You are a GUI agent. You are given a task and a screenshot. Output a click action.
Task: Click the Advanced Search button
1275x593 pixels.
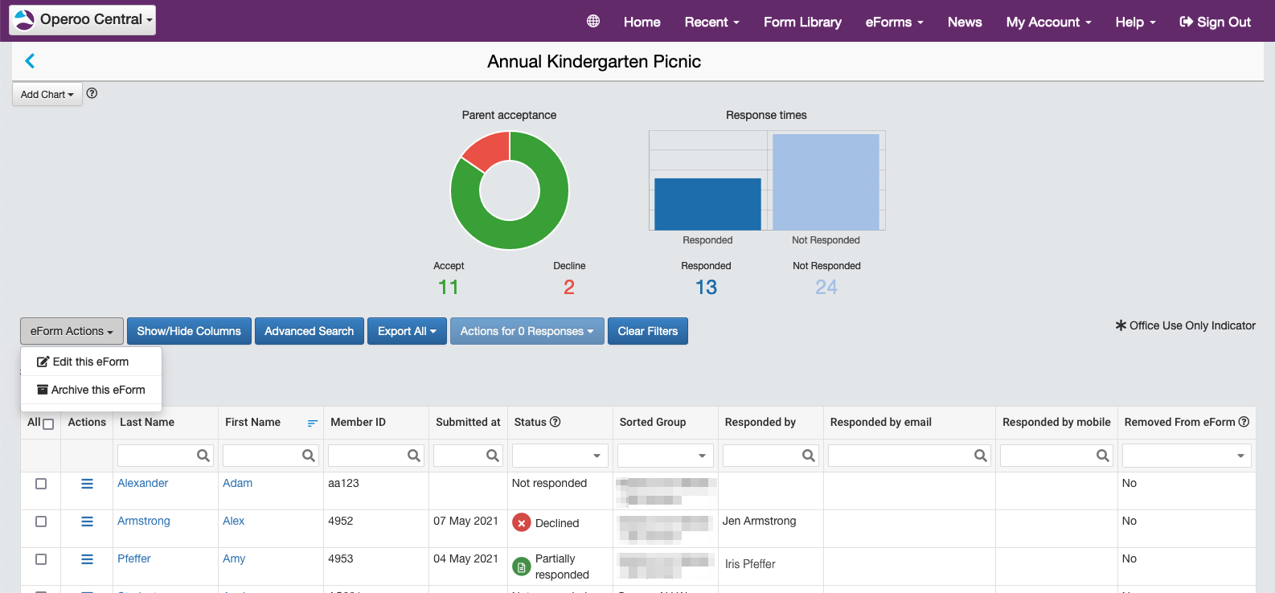[309, 331]
